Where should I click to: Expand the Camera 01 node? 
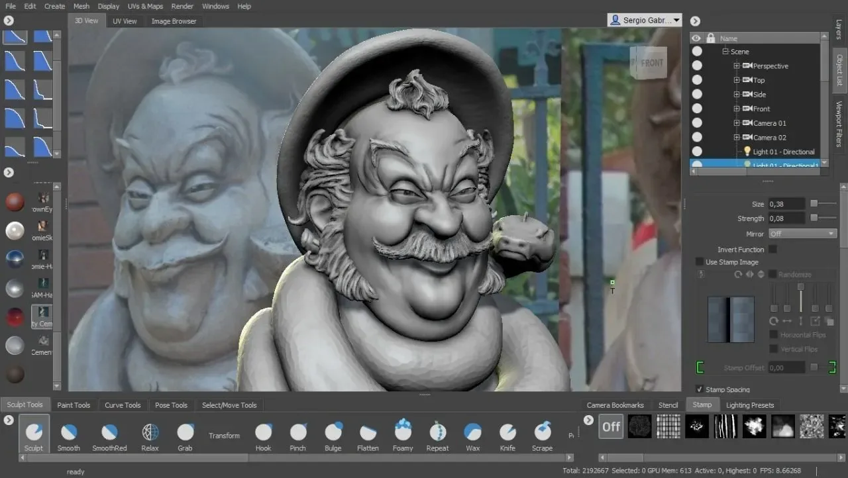737,123
